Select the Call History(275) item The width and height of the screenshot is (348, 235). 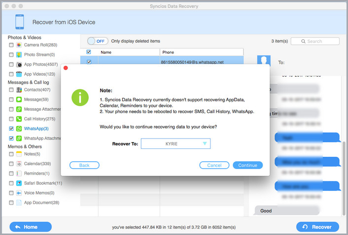click(x=39, y=119)
